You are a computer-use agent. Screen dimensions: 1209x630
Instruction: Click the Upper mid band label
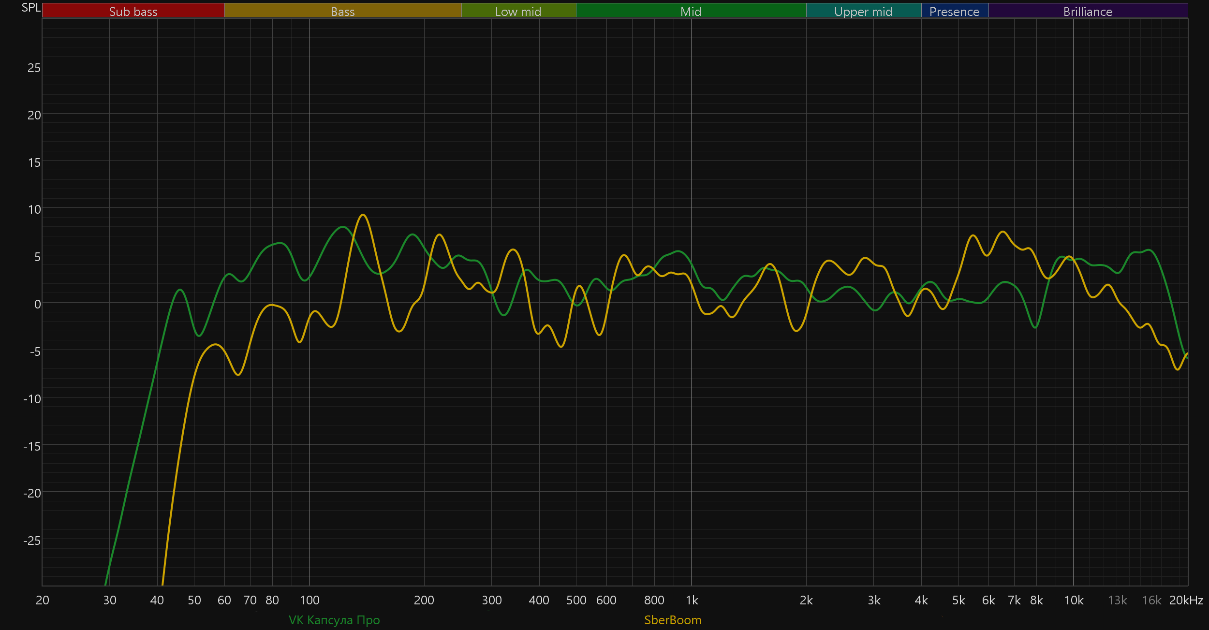[x=863, y=11]
